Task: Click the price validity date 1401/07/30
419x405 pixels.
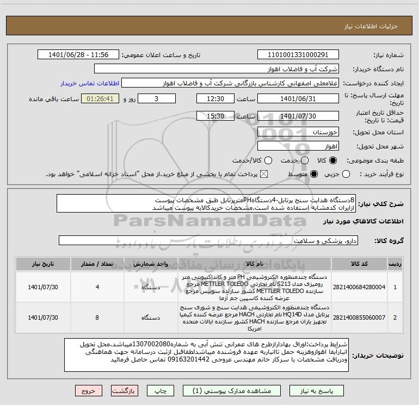Action: click(298, 116)
